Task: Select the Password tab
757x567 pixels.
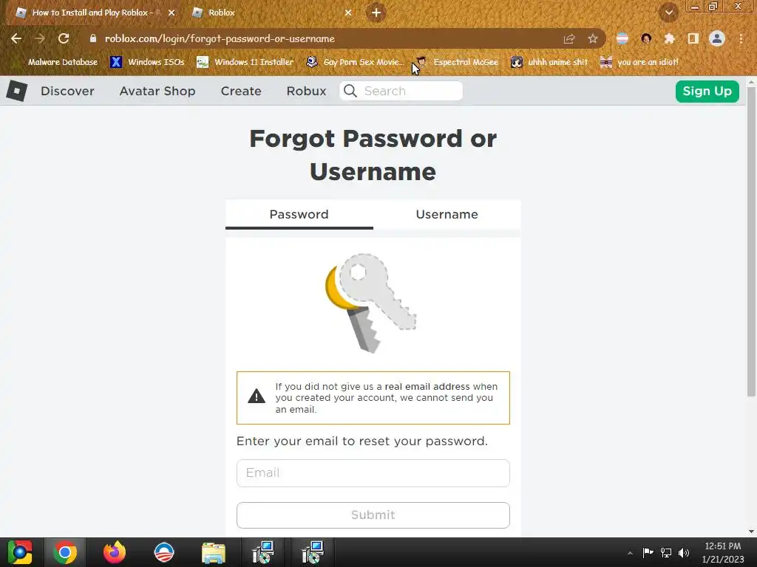Action: (299, 215)
